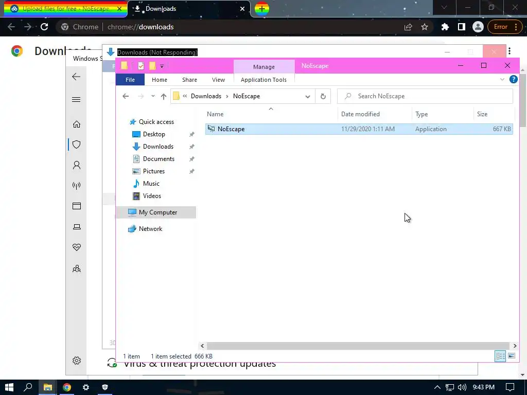Image resolution: width=527 pixels, height=395 pixels.
Task: Open Device security laptop icon
Action: tap(77, 227)
